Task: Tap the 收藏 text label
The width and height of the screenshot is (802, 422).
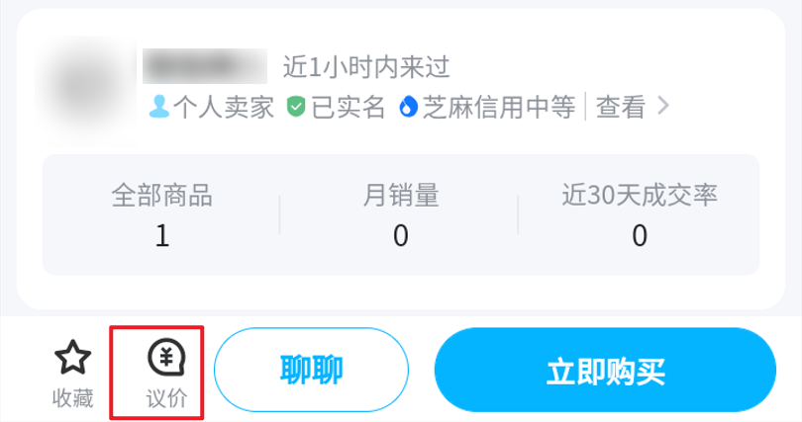Action: click(72, 398)
